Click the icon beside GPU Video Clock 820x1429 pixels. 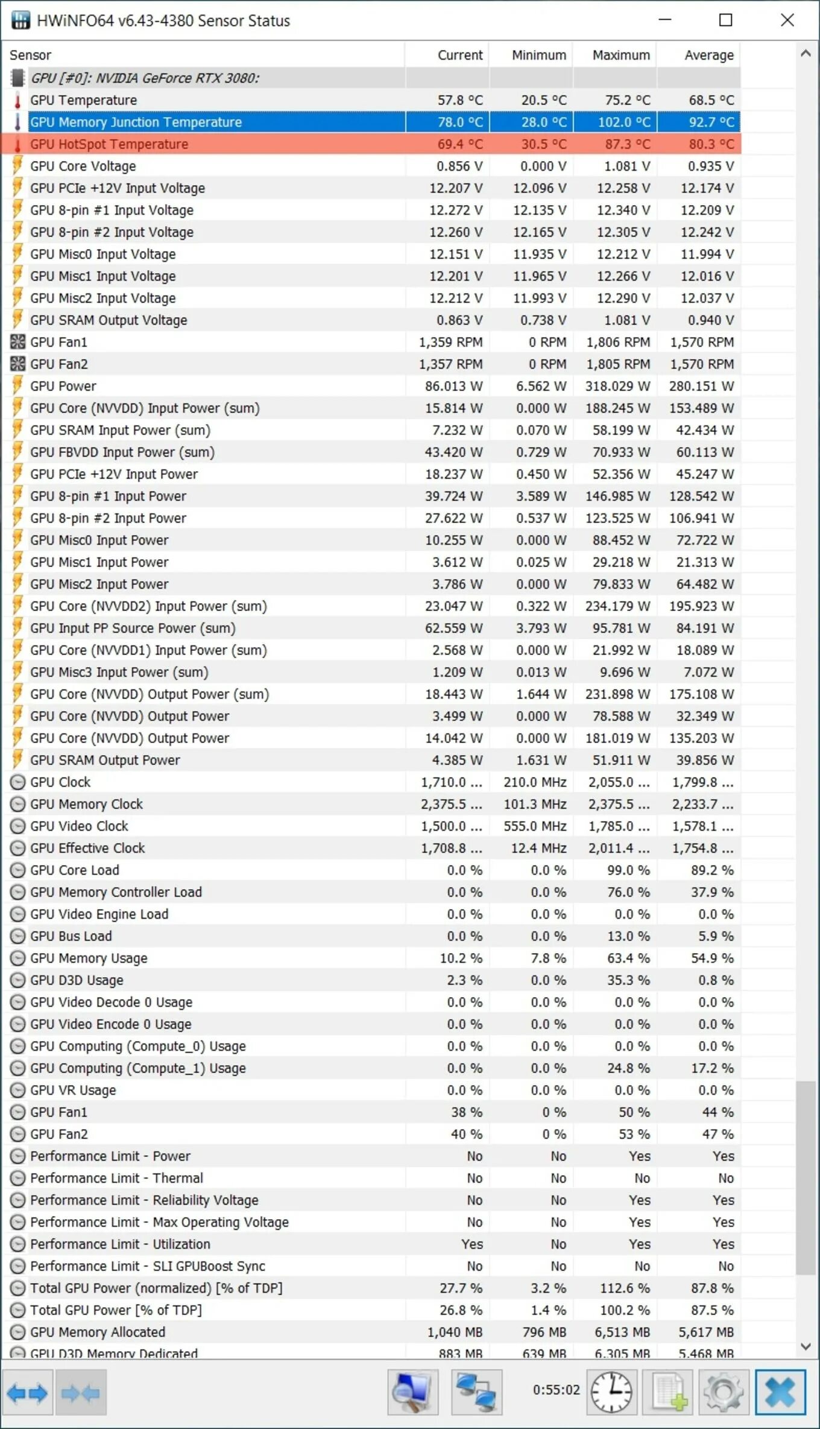tap(18, 826)
